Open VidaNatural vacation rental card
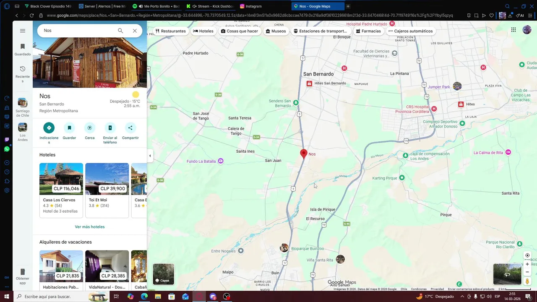Image resolution: width=537 pixels, height=302 pixels. [107, 270]
